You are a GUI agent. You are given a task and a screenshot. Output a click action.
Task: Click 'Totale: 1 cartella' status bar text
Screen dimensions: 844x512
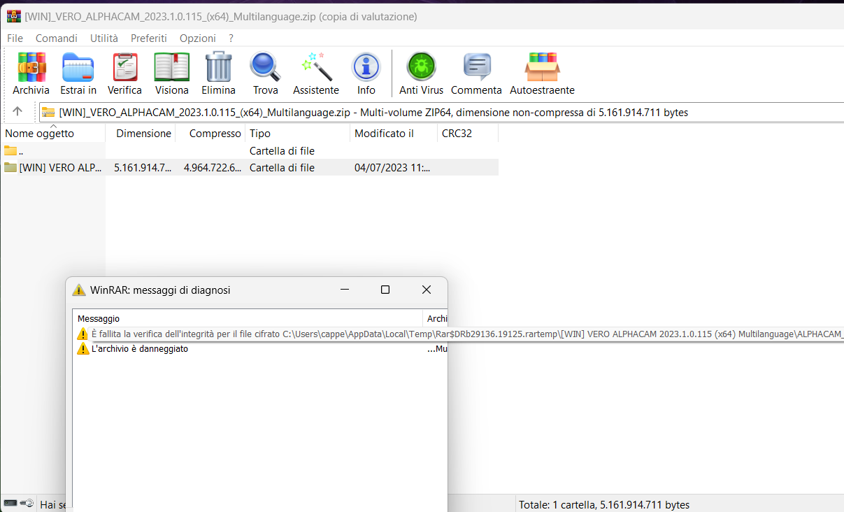tap(604, 504)
